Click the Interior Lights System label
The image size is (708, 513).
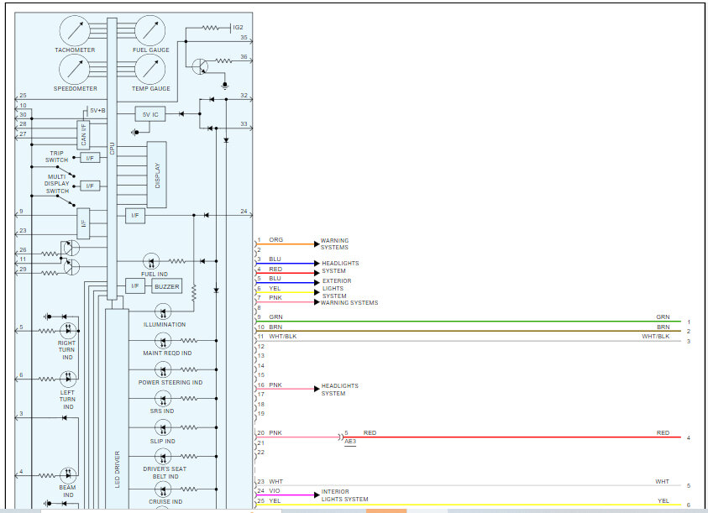pos(344,495)
